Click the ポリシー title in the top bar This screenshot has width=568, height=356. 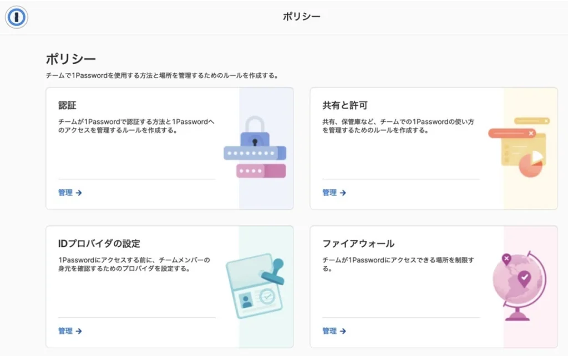(301, 17)
